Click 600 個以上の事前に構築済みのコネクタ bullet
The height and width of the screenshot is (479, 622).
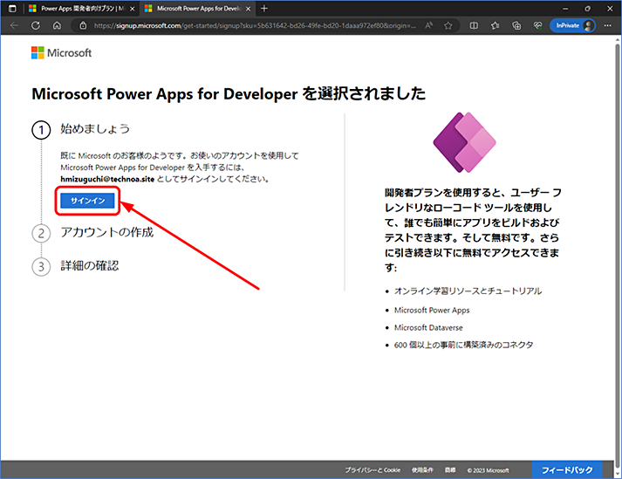click(x=463, y=345)
